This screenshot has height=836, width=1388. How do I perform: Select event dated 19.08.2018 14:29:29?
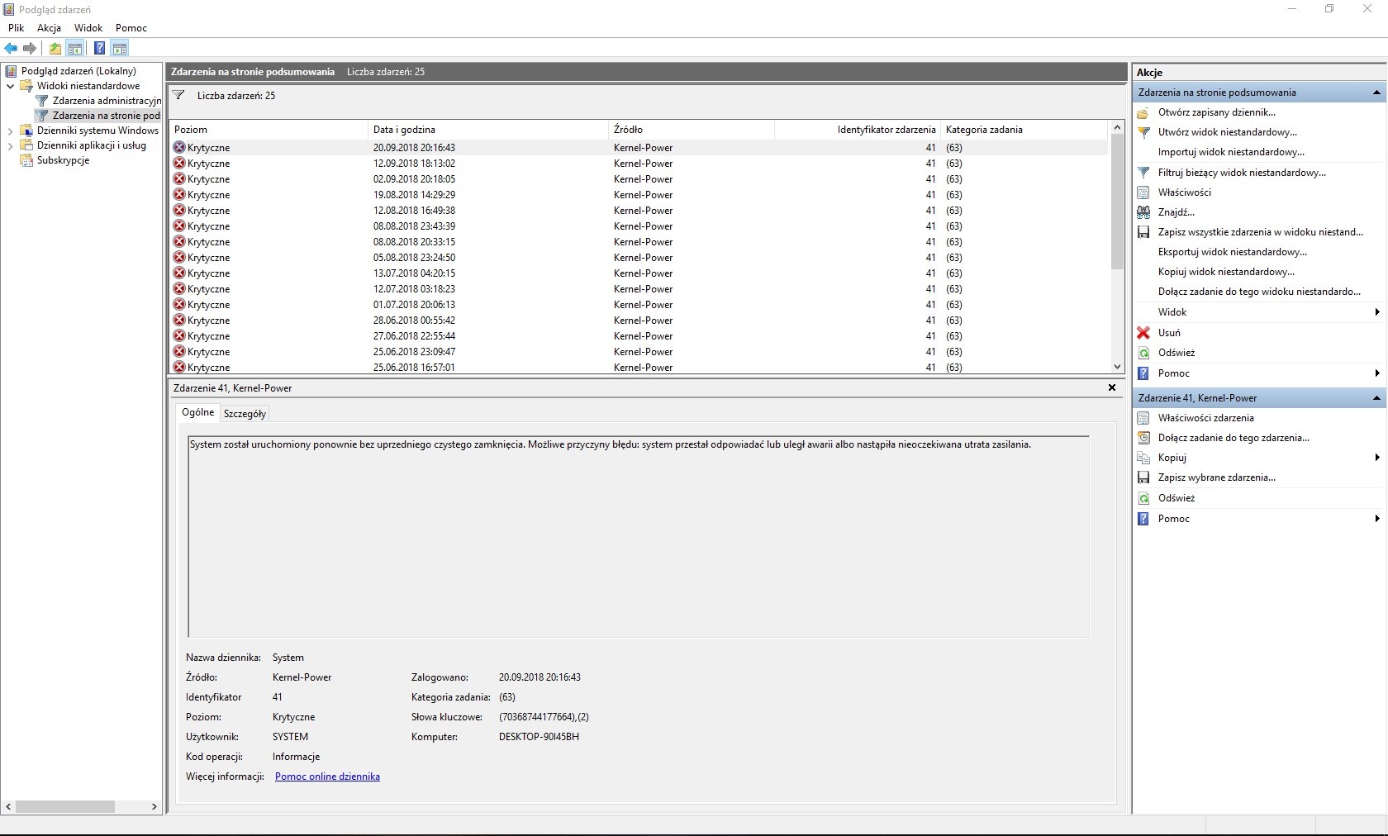[x=639, y=195]
